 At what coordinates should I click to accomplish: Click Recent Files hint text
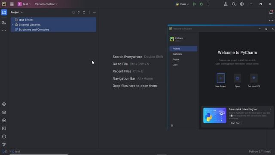tap(122, 71)
